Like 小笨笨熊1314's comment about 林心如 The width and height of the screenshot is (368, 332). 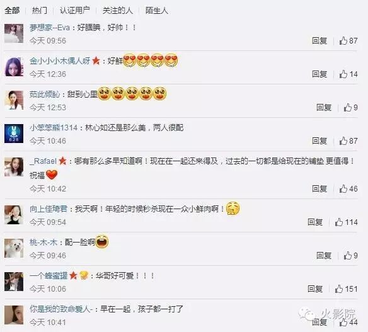[x=343, y=140]
